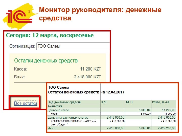Click the total 2 429 200,00 cell
The width and height of the screenshot is (182, 136).
tap(164, 128)
